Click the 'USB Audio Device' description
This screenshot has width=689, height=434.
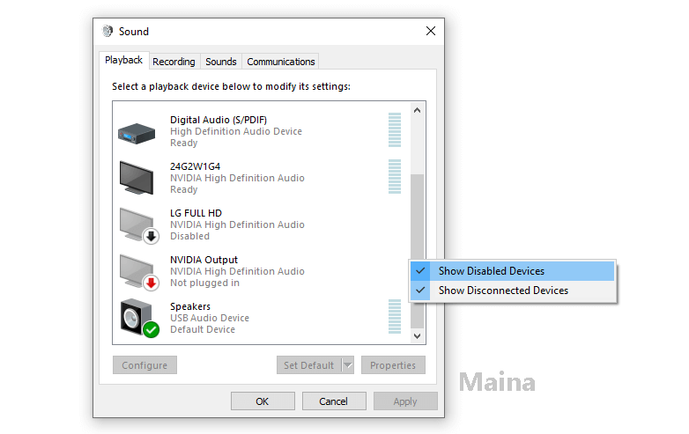pos(210,318)
